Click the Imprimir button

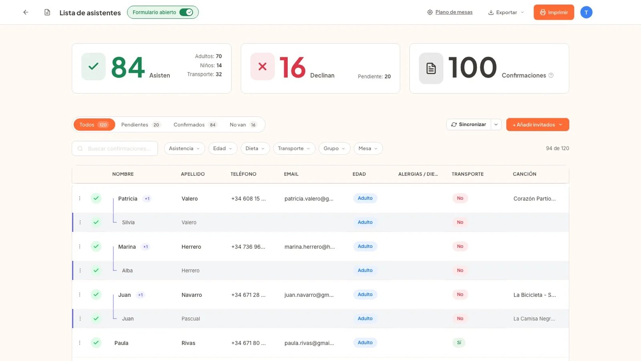(554, 12)
